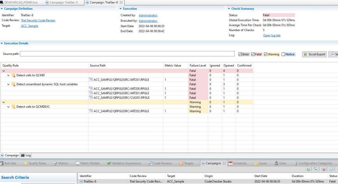This screenshot has width=338, height=184.
Task: Click the Excel Export button
Action: pyautogui.click(x=314, y=54)
